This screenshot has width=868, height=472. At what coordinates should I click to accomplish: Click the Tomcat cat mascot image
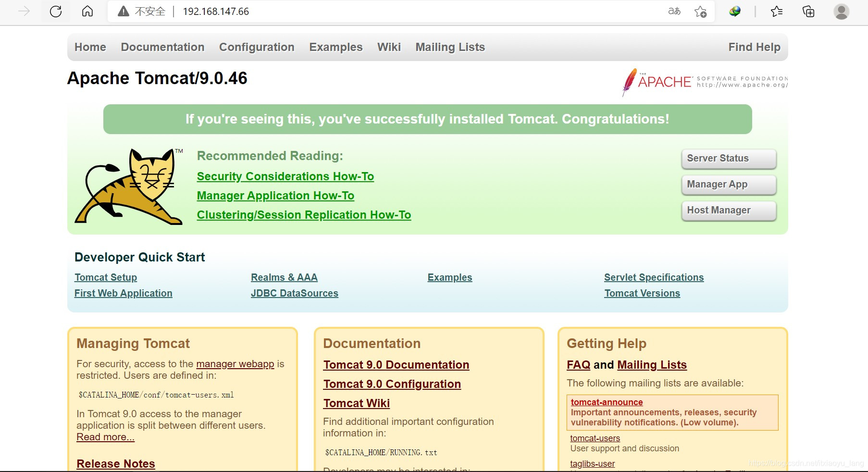click(129, 186)
